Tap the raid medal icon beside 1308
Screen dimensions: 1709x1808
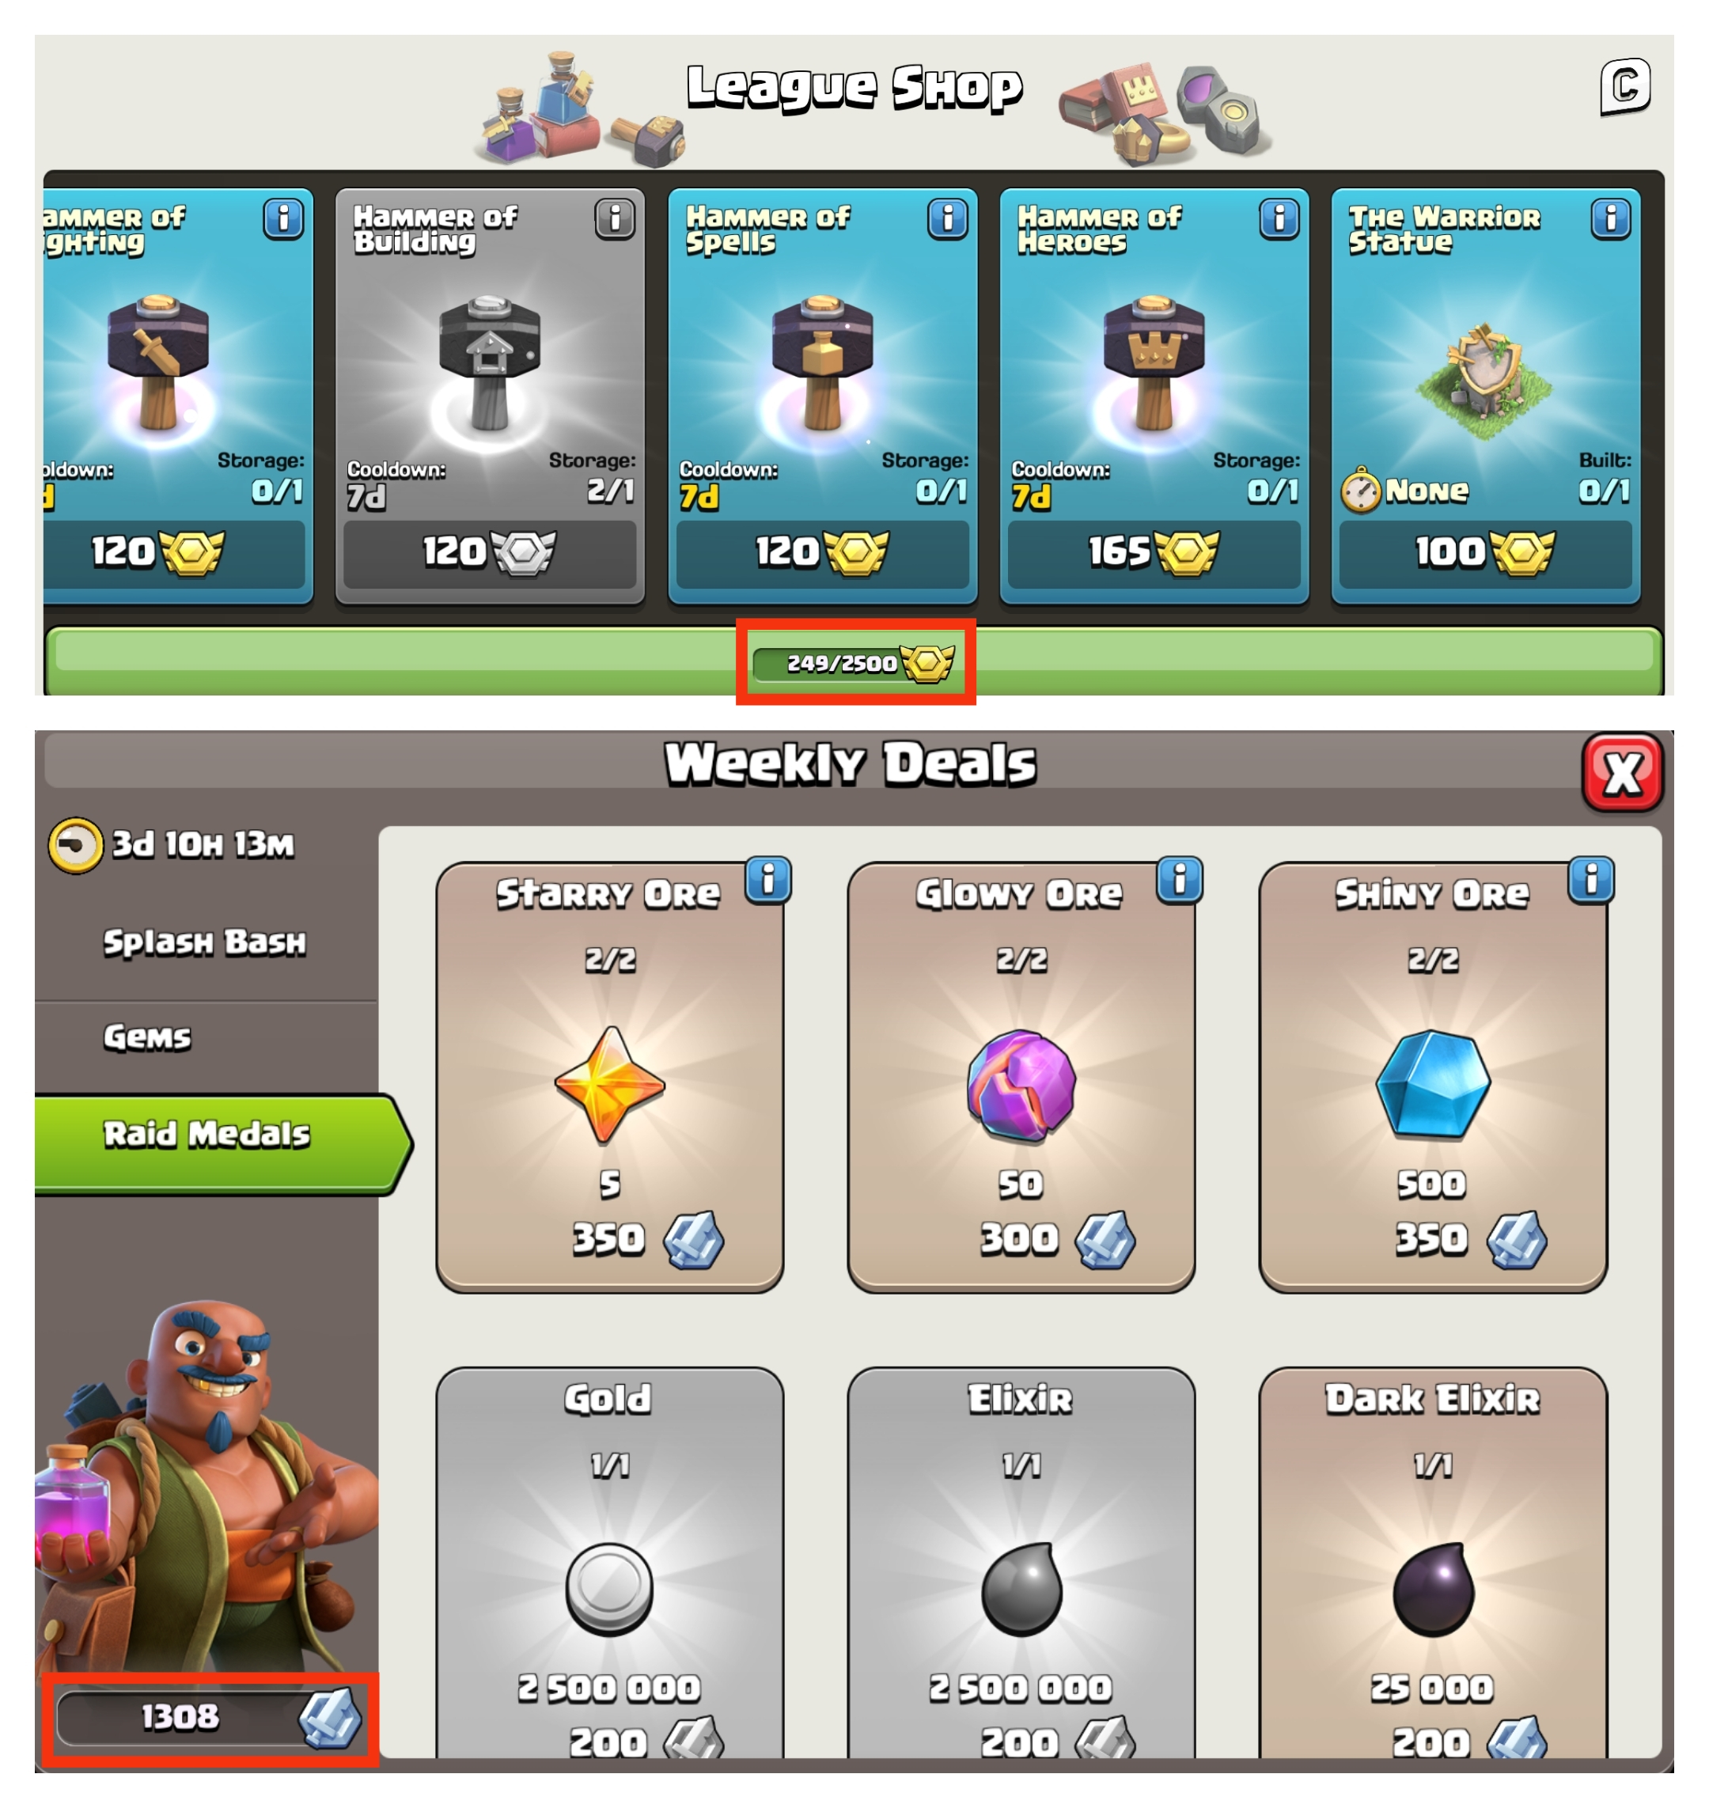tap(330, 1718)
